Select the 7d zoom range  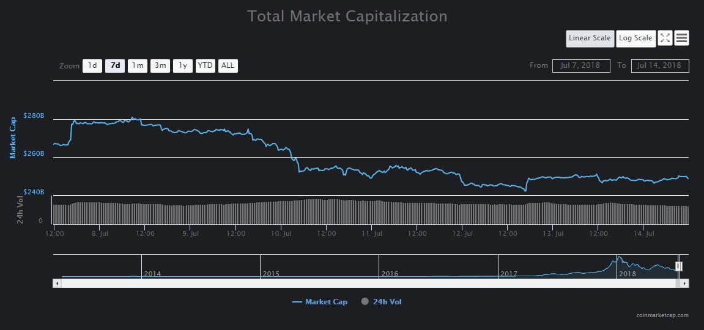115,66
